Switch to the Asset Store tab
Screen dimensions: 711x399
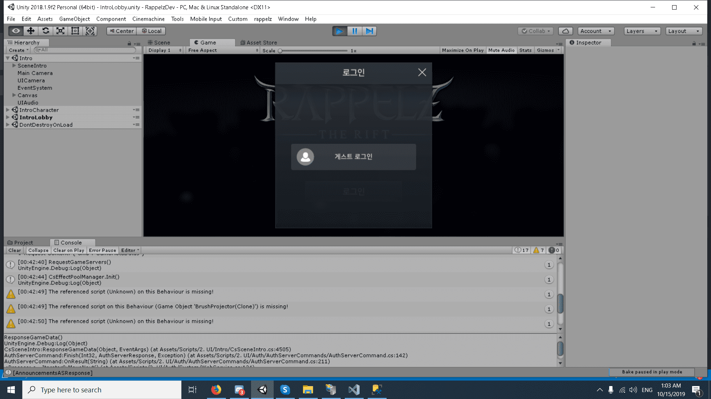tap(258, 42)
